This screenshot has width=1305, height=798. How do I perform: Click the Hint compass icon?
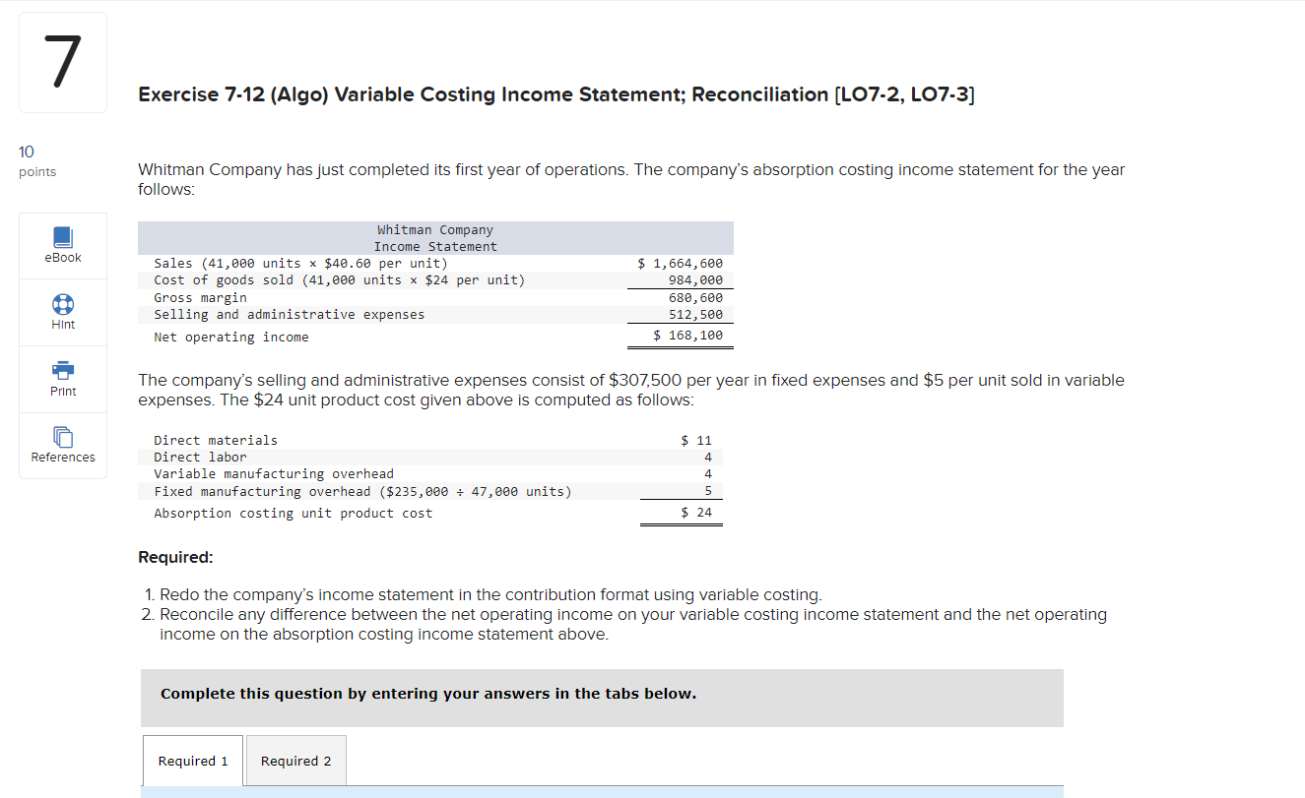(62, 303)
